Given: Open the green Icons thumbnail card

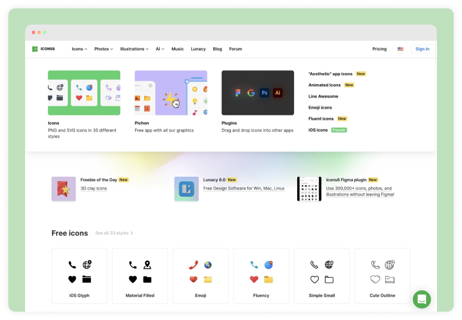Looking at the screenshot, I should tap(84, 93).
